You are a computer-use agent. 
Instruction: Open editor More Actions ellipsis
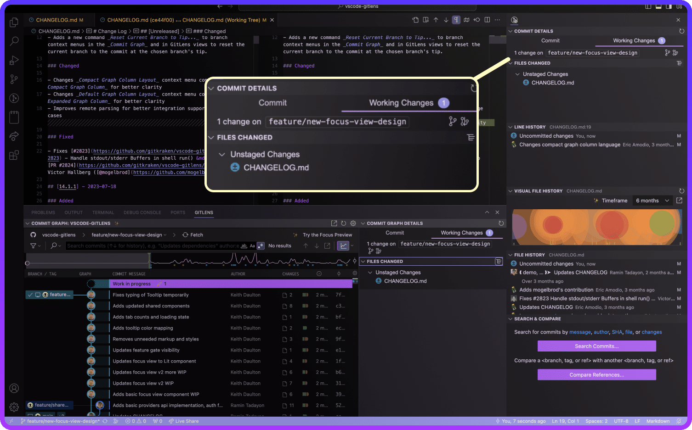click(498, 20)
